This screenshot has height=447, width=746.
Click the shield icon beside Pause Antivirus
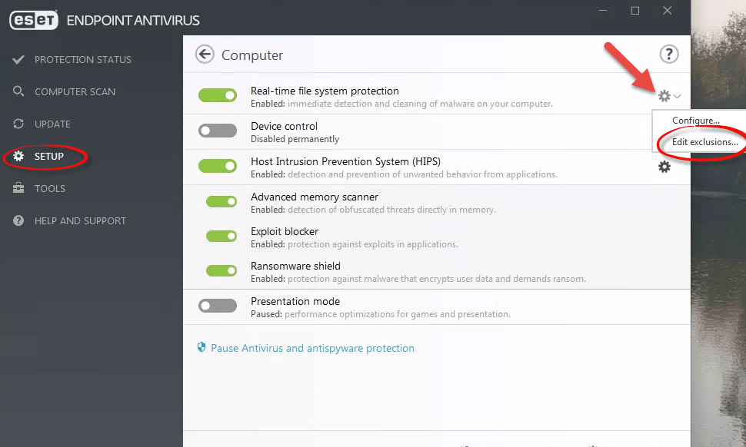[x=201, y=347]
